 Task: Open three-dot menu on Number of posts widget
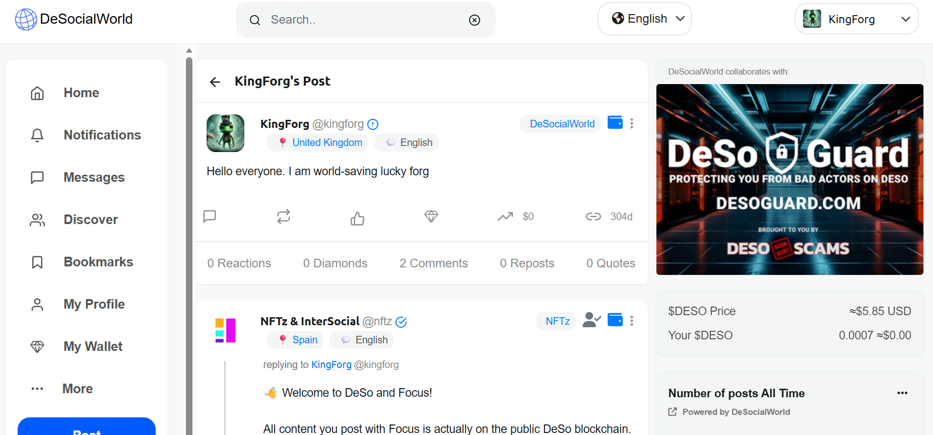[902, 393]
